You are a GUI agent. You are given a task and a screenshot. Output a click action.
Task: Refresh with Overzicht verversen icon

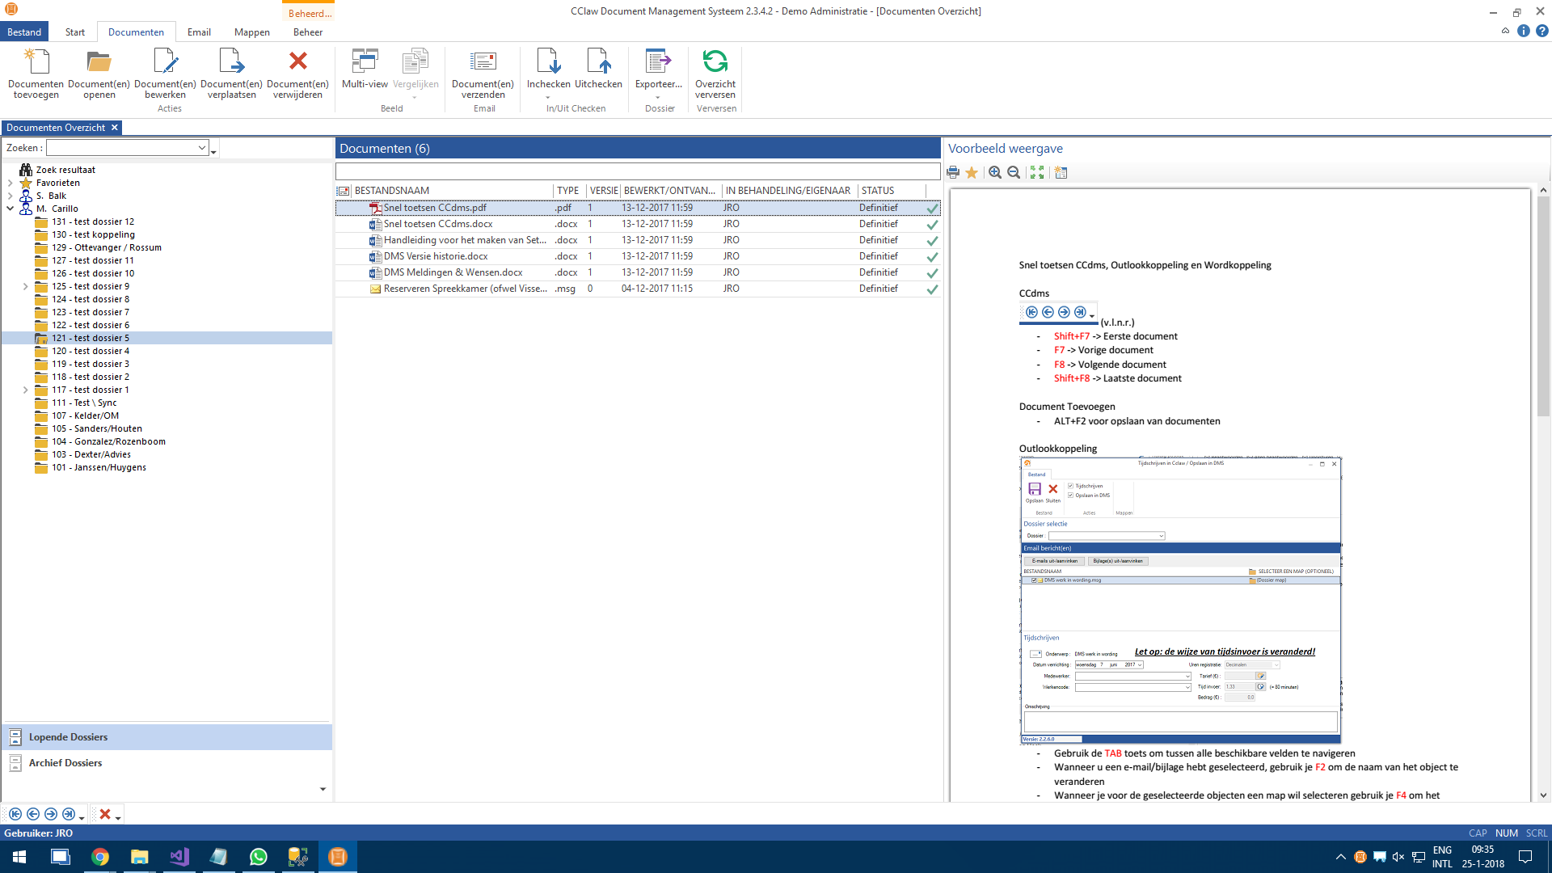click(x=715, y=61)
